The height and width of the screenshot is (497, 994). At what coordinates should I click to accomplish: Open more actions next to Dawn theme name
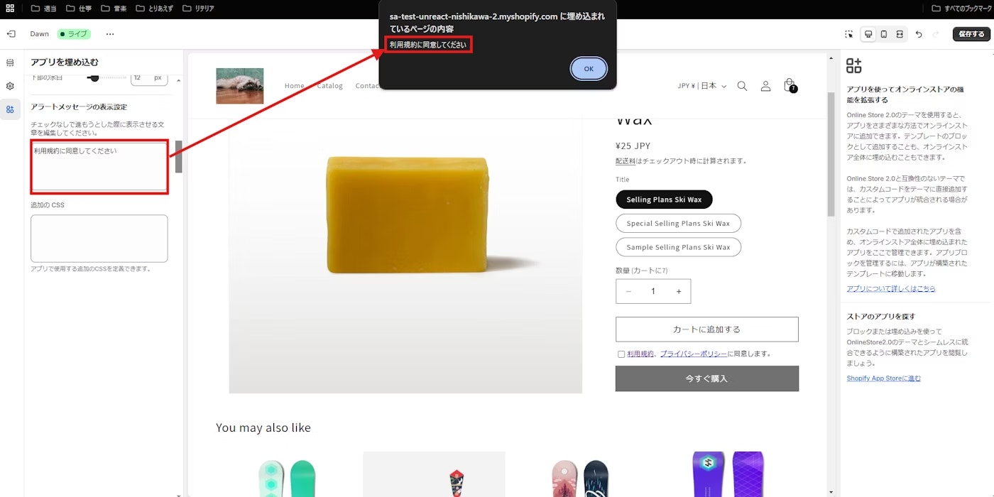[110, 34]
